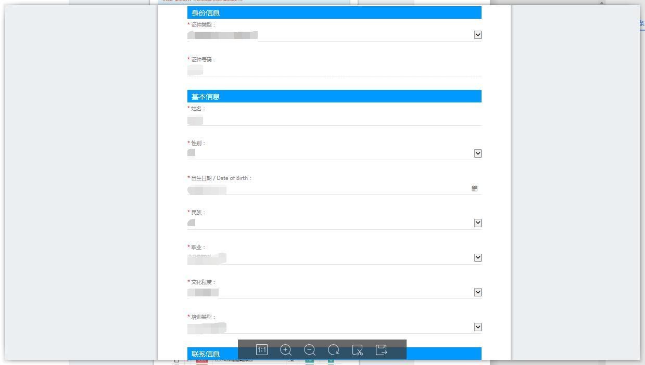Expand the 证件类型 dropdown arrow
Image resolution: width=645 pixels, height=365 pixels.
(x=478, y=35)
